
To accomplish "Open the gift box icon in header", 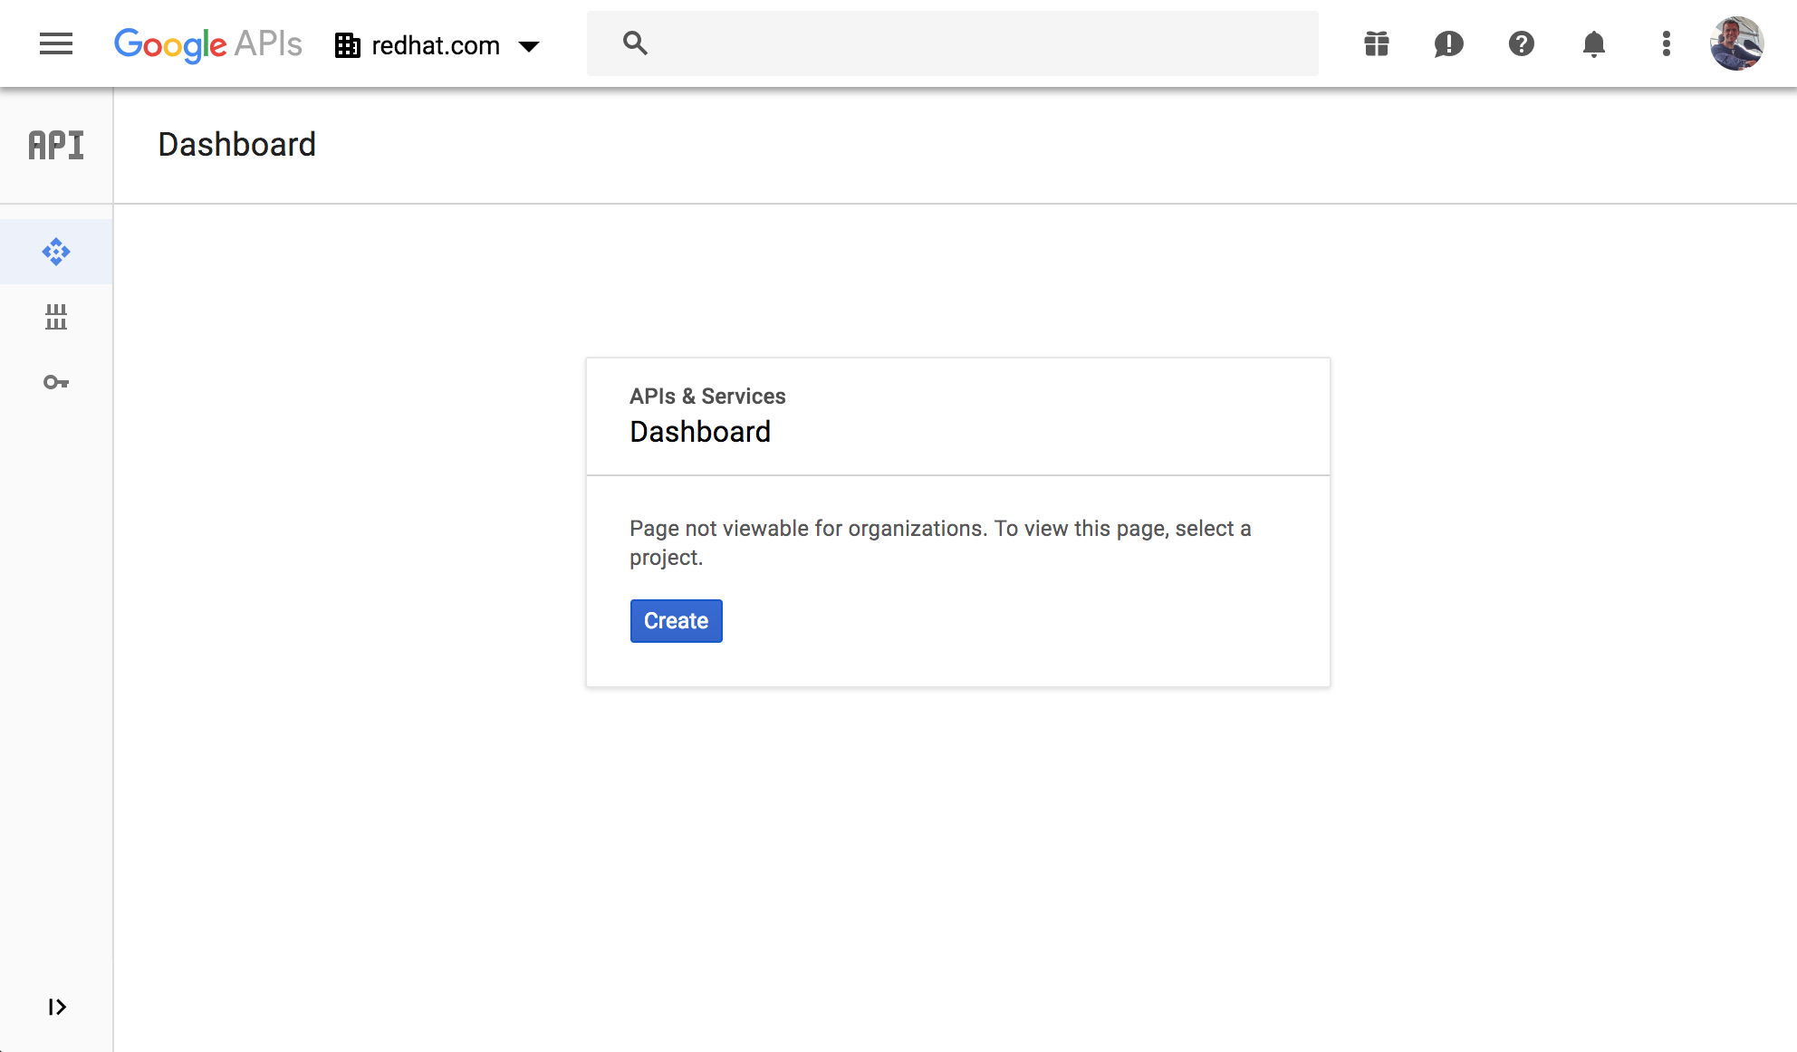I will click(1377, 43).
